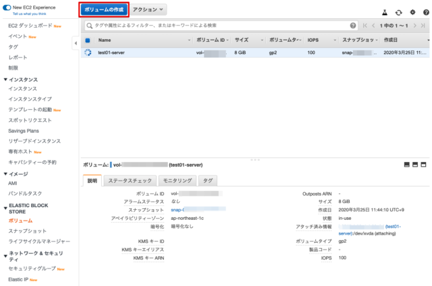Open テンプレートの起動 in the sidebar
This screenshot has width=432, height=286.
30,109
